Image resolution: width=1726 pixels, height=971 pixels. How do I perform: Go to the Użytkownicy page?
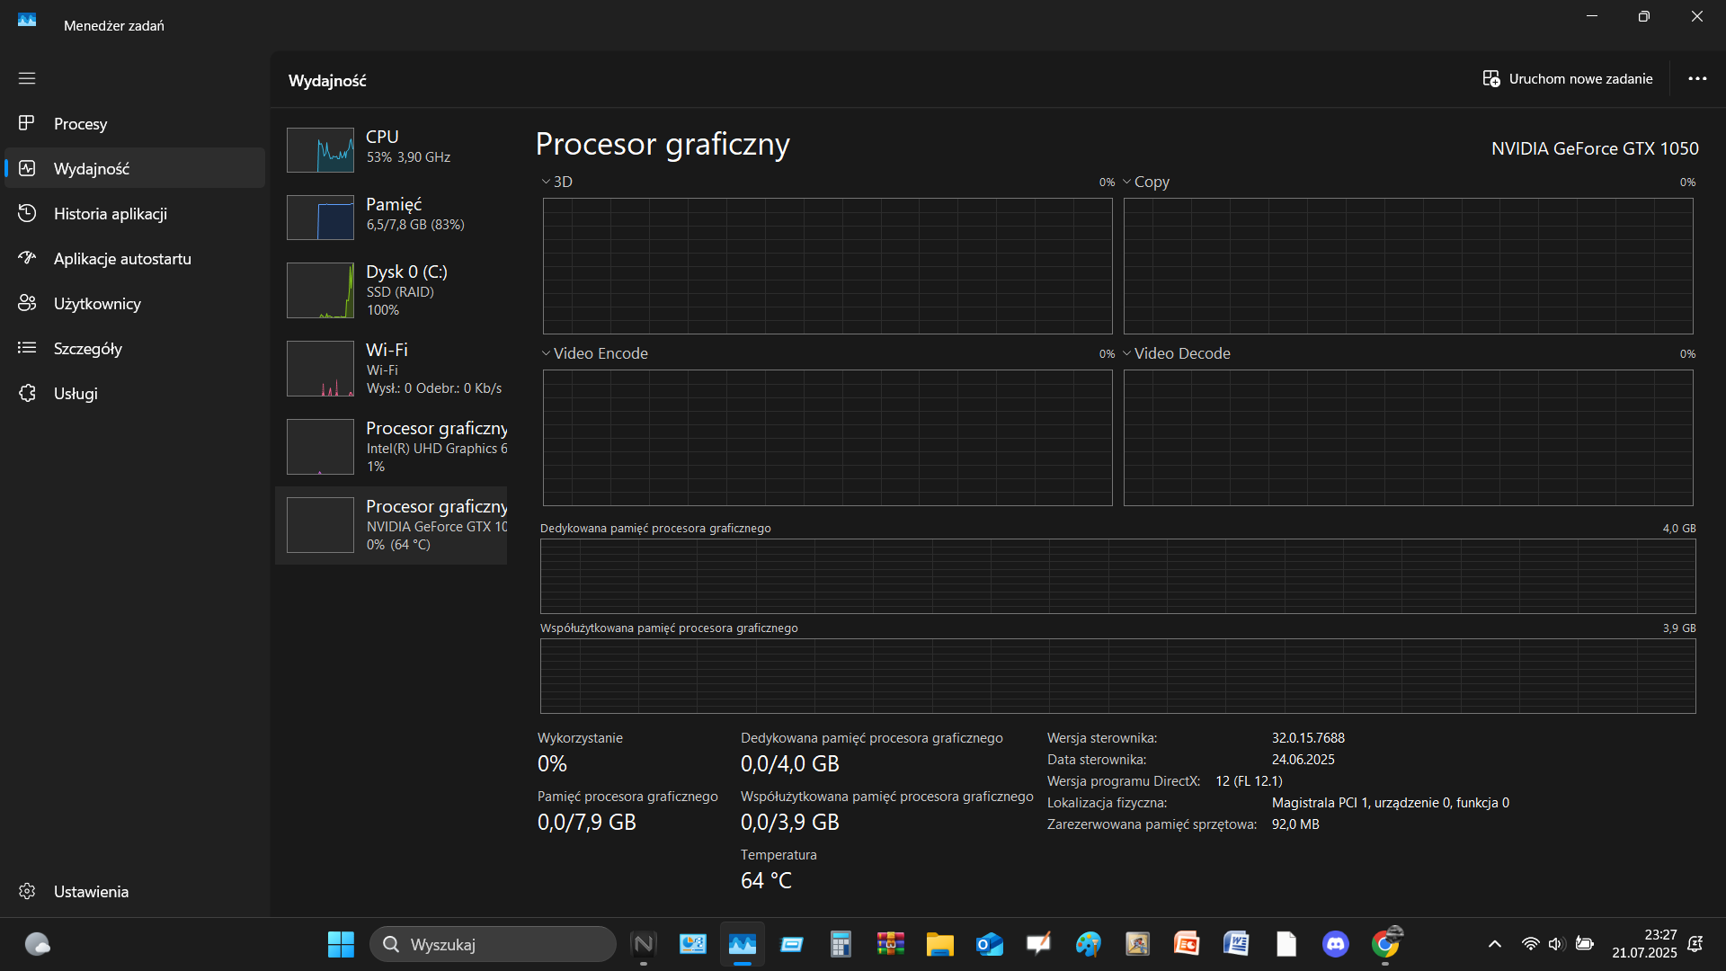pyautogui.click(x=135, y=303)
